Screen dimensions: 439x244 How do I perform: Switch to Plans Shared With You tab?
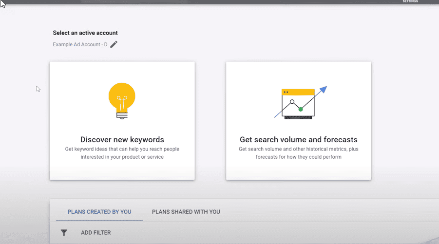coord(186,212)
